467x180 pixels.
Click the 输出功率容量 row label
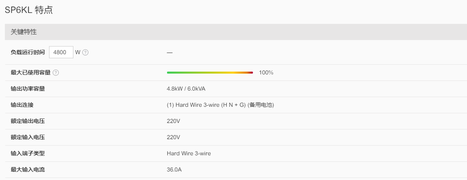pyautogui.click(x=28, y=89)
